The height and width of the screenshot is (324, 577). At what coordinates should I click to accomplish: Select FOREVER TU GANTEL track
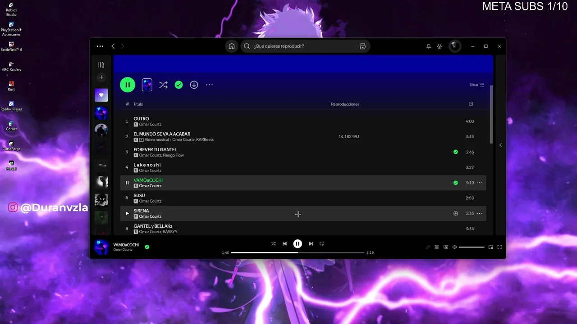point(303,152)
